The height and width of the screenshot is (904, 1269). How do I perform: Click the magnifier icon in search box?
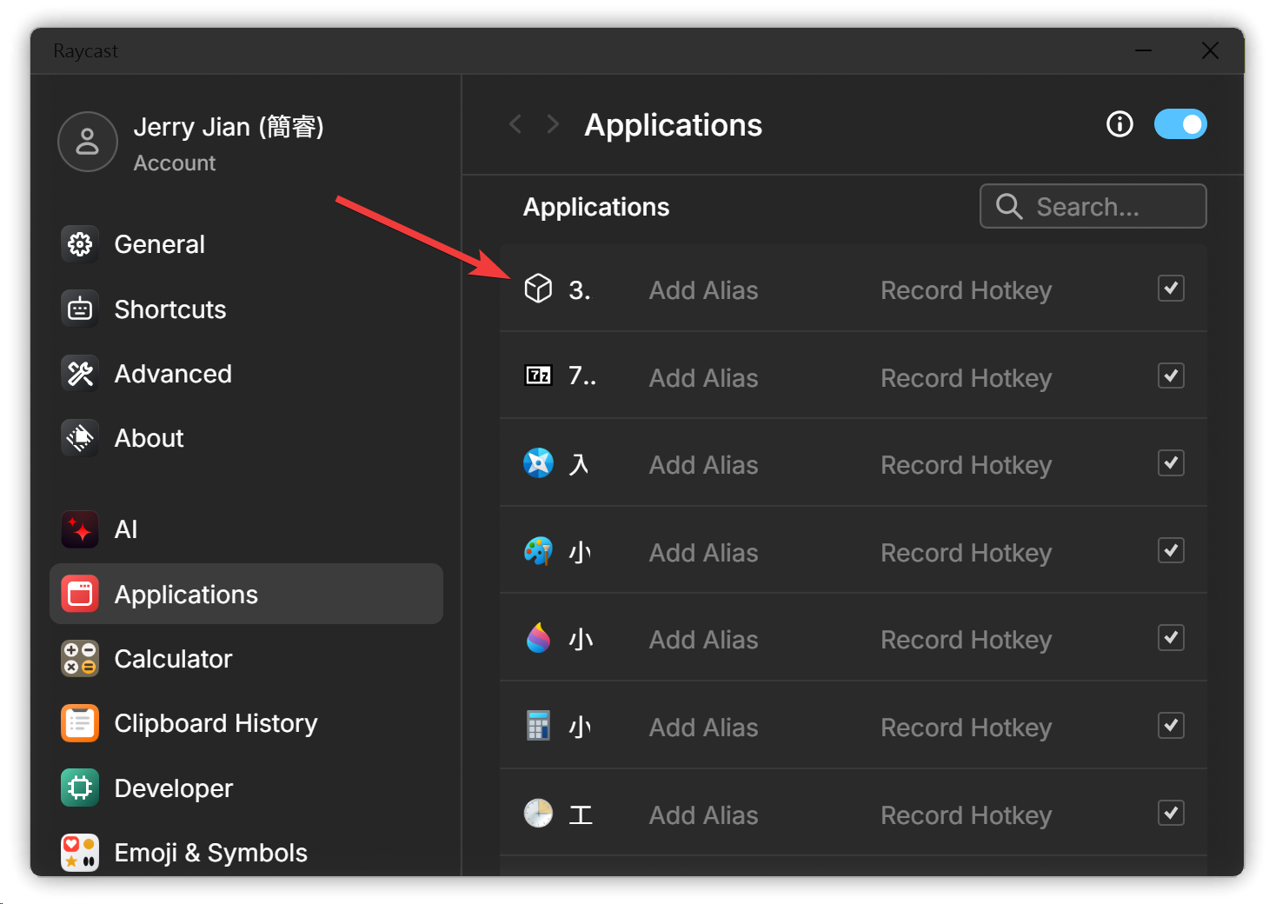pyautogui.click(x=1009, y=206)
